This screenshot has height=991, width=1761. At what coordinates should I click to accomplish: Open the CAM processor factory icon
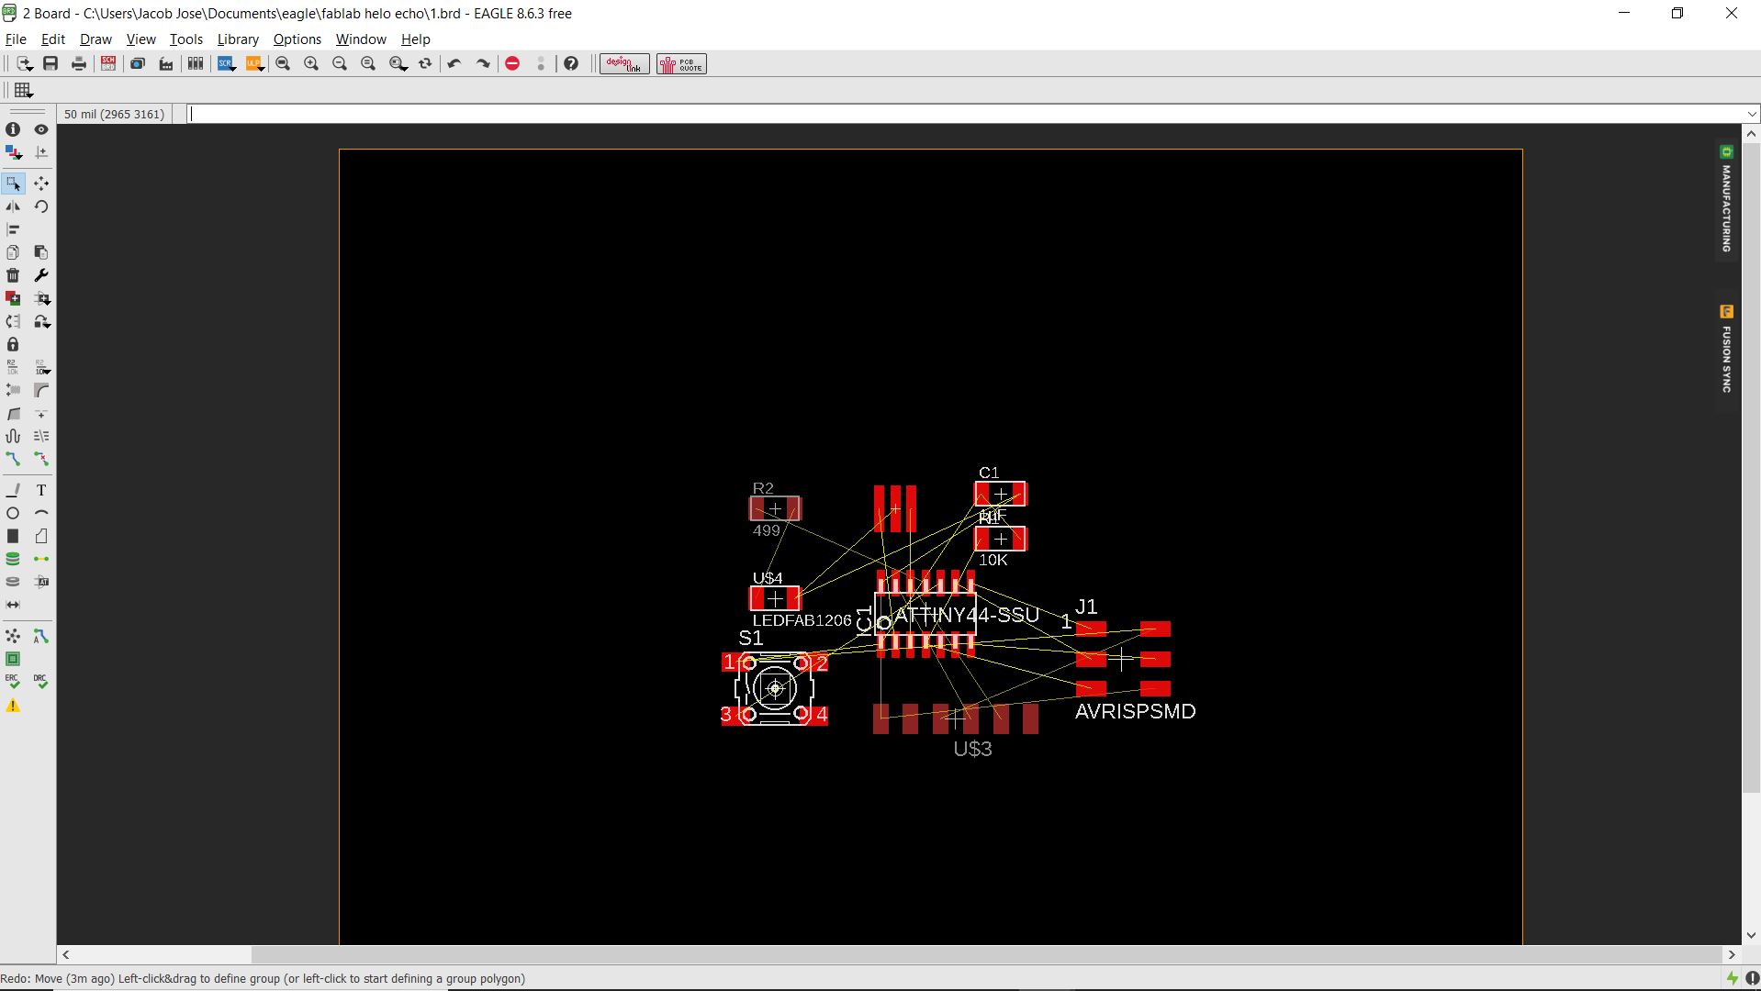tap(166, 63)
